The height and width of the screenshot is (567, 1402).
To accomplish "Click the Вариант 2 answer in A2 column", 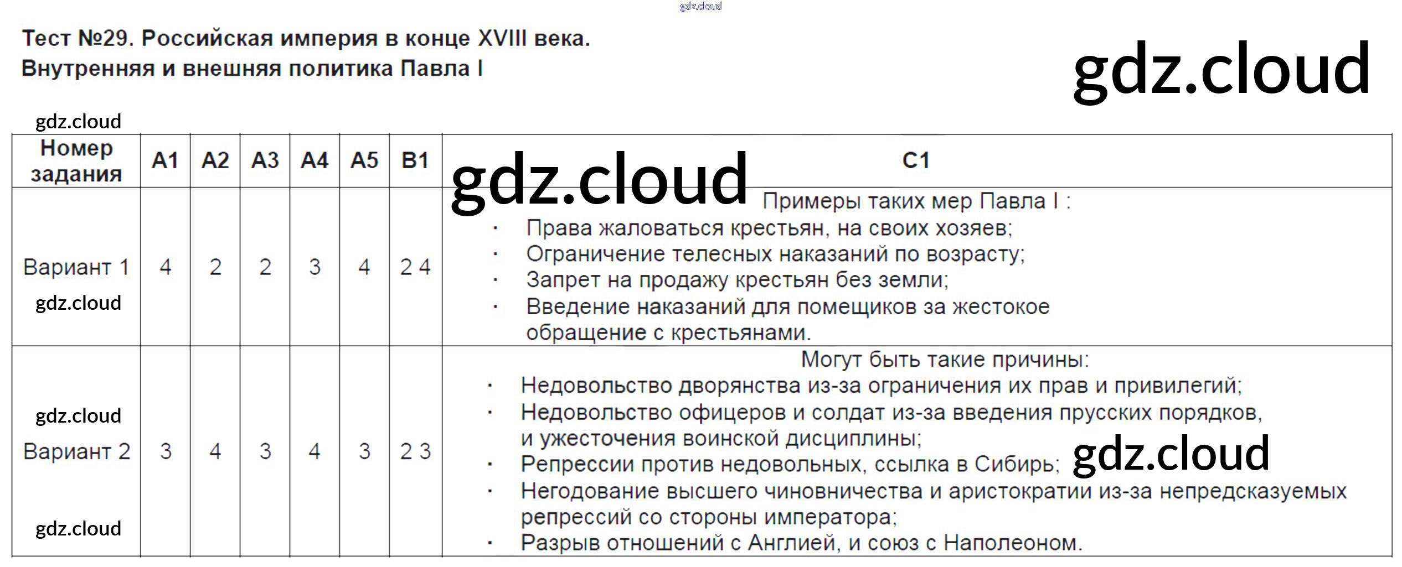I will [x=215, y=452].
